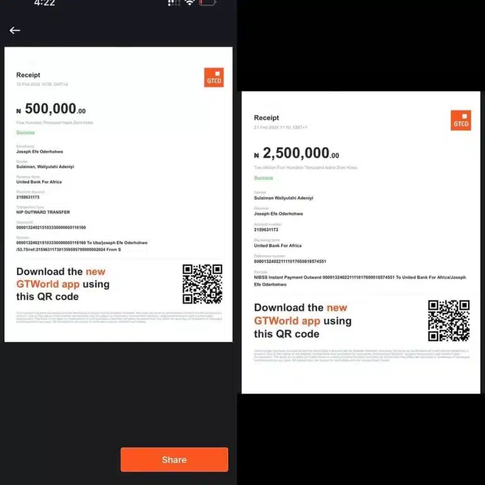Tap reference number 000013240221111017000018574551
The width and height of the screenshot is (485, 485).
(x=290, y=261)
